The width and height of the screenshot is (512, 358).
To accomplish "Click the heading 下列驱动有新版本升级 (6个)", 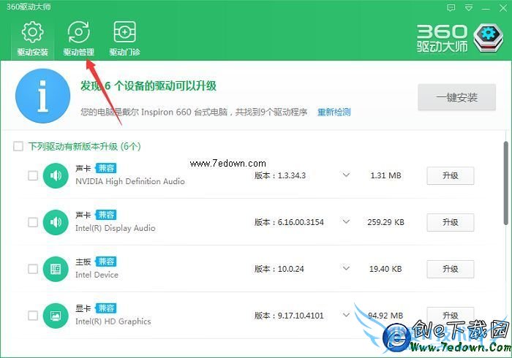I will pos(84,146).
